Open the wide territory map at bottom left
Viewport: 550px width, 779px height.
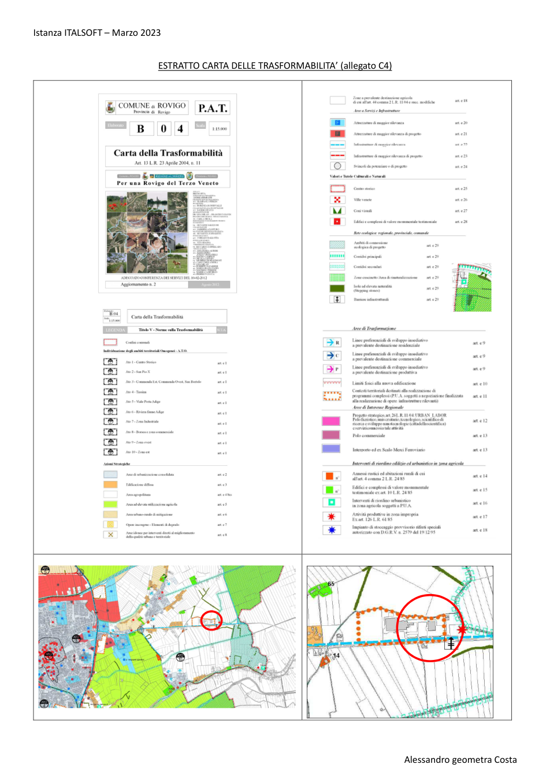point(168,637)
